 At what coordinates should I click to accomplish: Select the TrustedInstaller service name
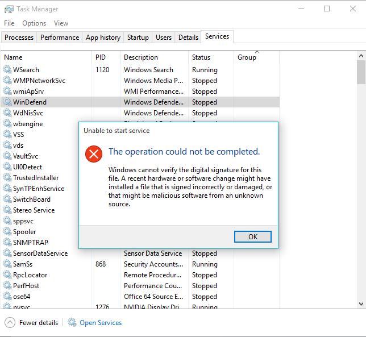(x=36, y=178)
